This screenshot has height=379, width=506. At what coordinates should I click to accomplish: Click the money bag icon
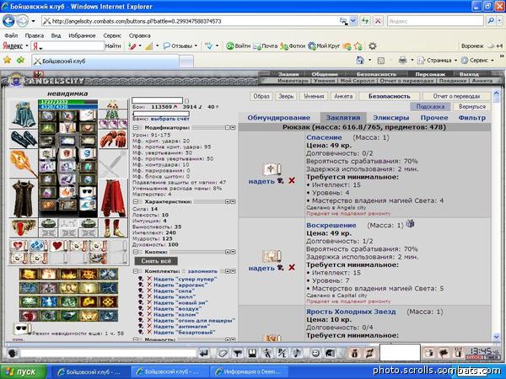(354, 353)
